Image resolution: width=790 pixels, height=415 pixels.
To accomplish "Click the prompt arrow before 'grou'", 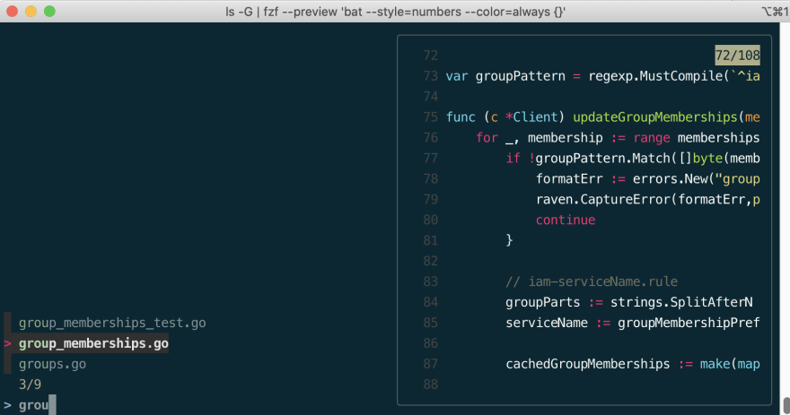I will point(7,405).
